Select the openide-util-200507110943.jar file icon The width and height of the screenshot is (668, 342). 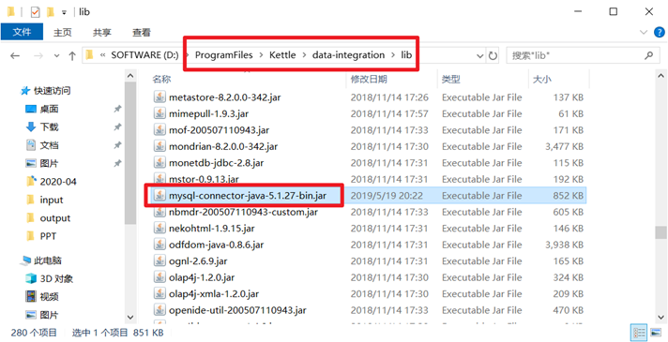[x=159, y=310]
